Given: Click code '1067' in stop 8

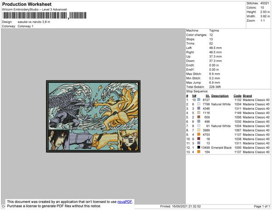Looking at the screenshot, I should 238,130.
